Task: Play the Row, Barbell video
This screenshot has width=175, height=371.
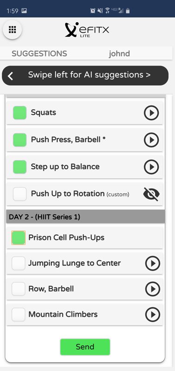Action: (152, 289)
